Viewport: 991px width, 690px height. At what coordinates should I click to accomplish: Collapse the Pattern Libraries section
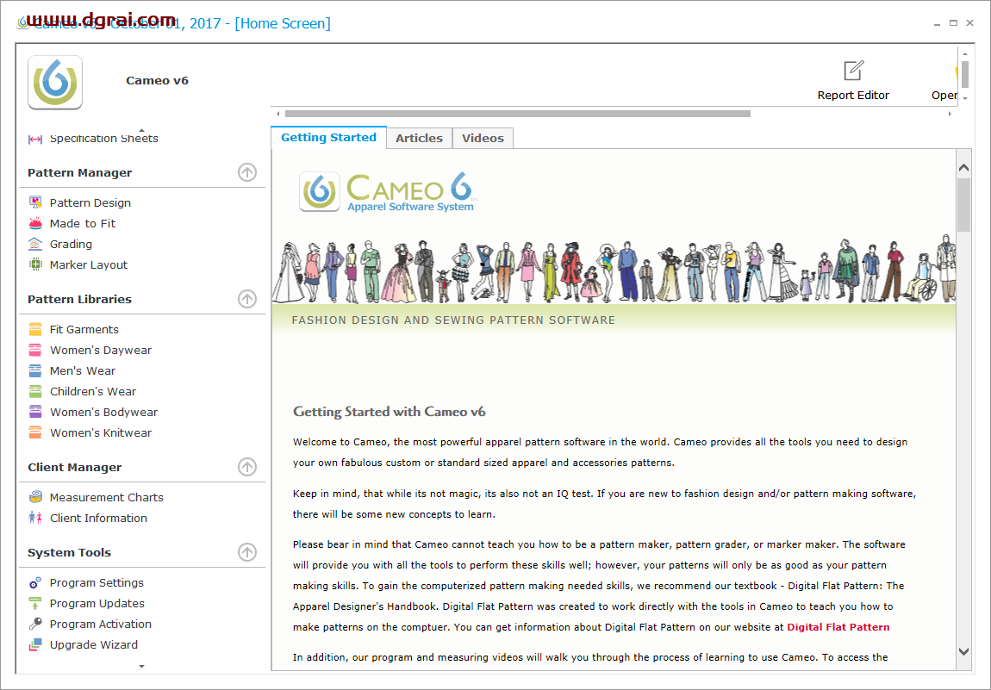(247, 299)
